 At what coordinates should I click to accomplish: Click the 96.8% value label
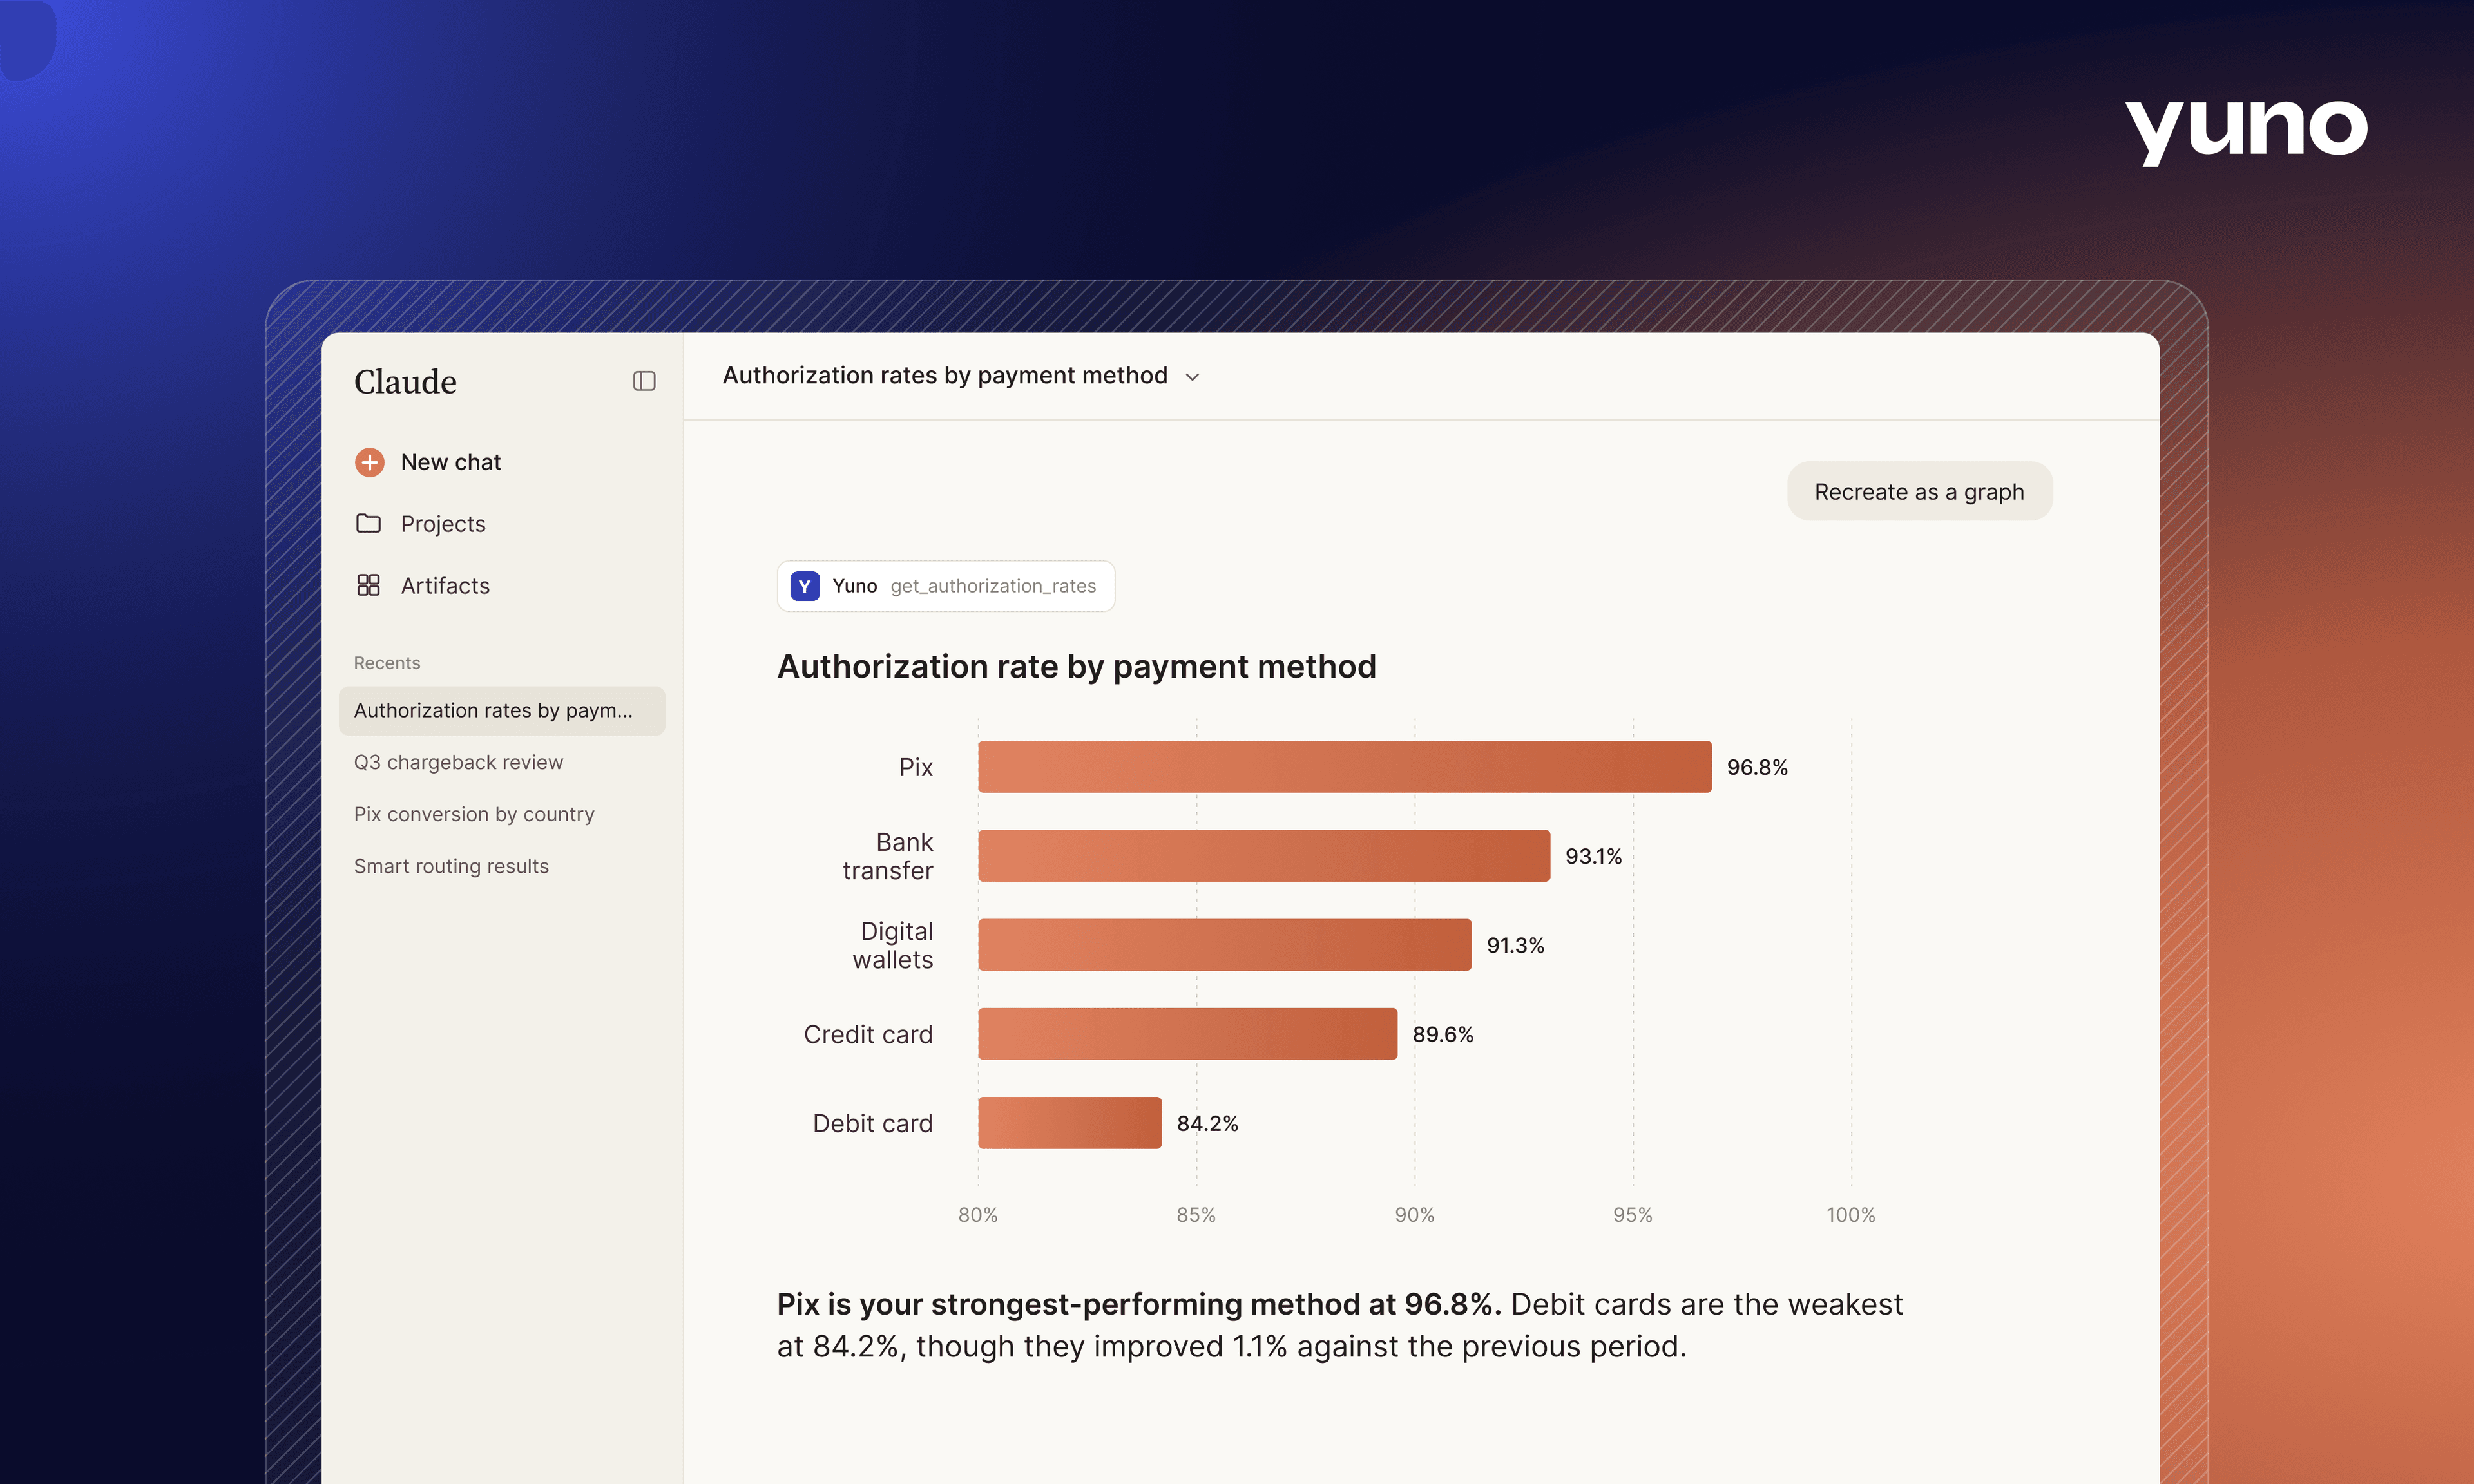1757,767
